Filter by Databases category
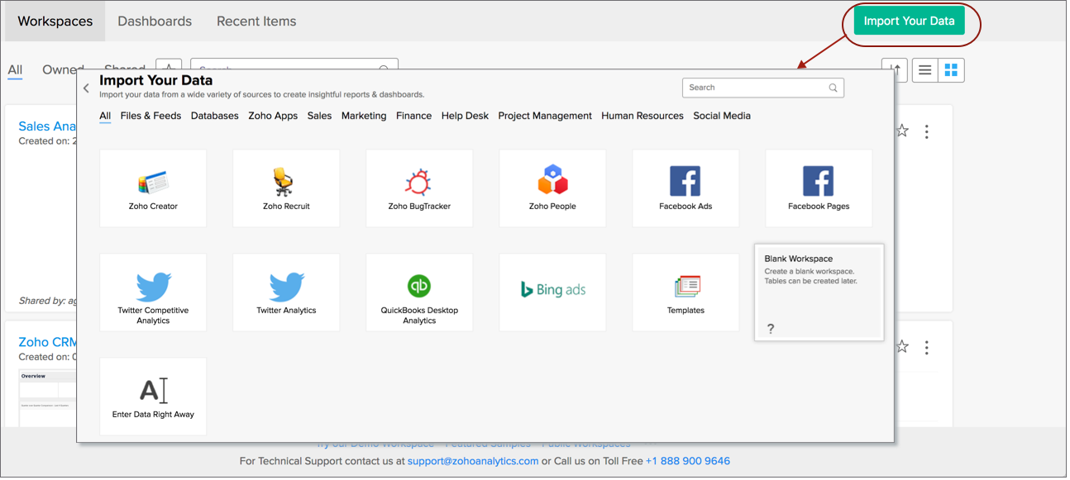This screenshot has width=1070, height=480. [215, 116]
